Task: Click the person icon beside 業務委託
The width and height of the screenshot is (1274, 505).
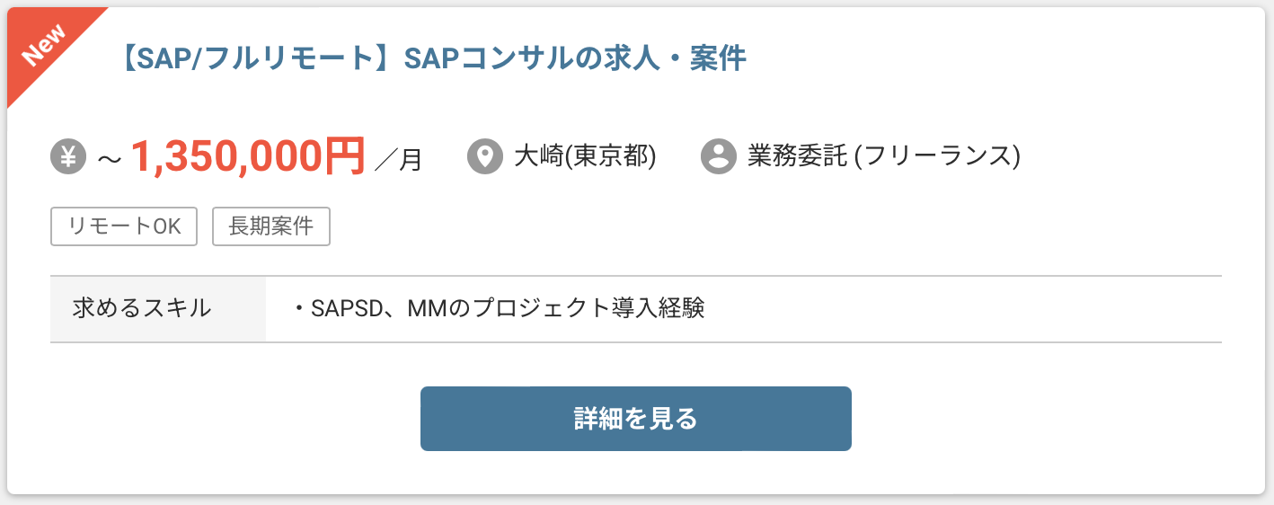Action: [718, 157]
